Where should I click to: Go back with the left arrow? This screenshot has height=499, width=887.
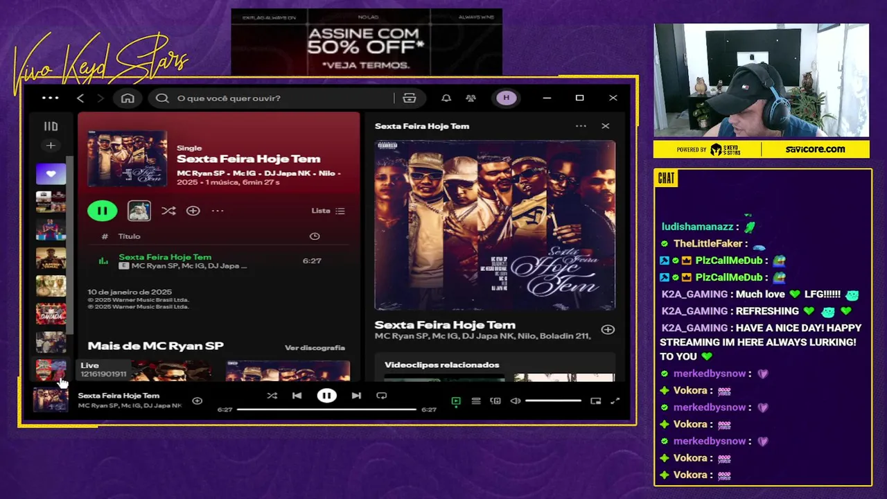point(80,98)
